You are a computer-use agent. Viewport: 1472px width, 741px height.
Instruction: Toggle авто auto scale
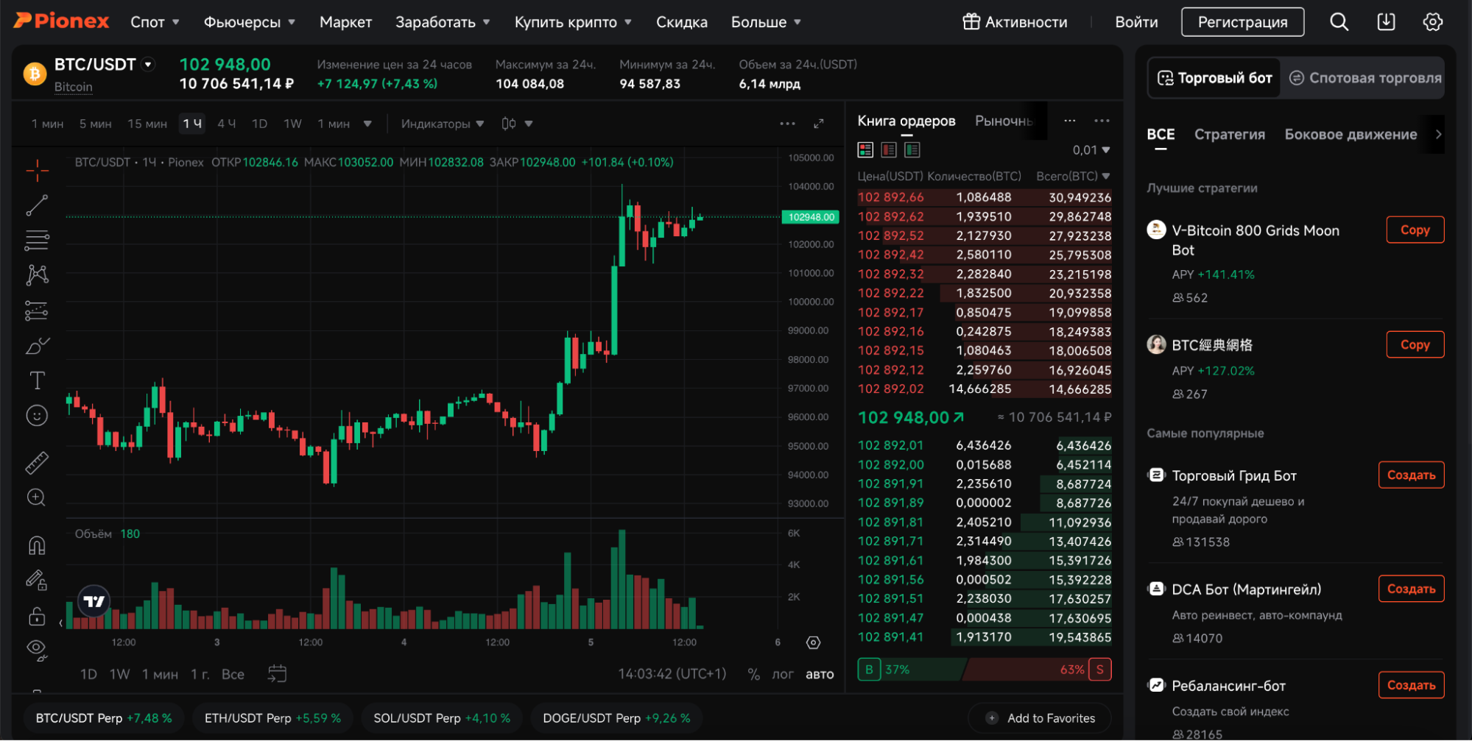click(x=820, y=675)
